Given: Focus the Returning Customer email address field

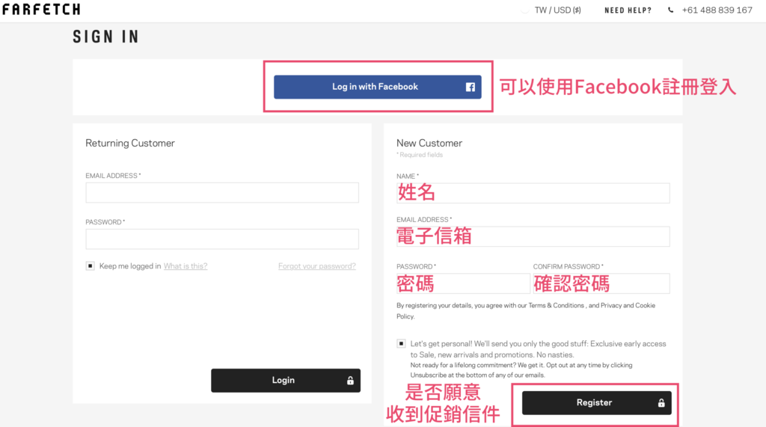Looking at the screenshot, I should 222,192.
